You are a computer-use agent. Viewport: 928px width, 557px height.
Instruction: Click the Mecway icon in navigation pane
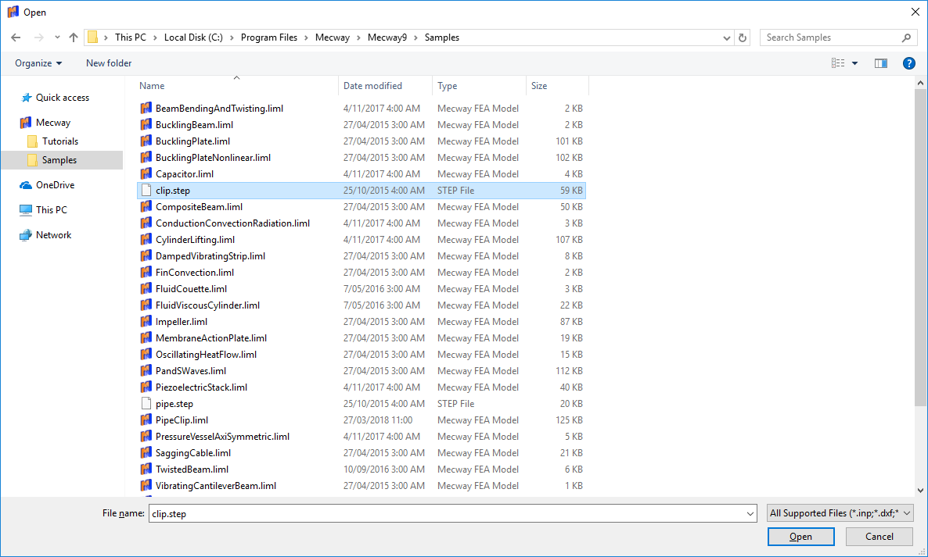click(26, 123)
